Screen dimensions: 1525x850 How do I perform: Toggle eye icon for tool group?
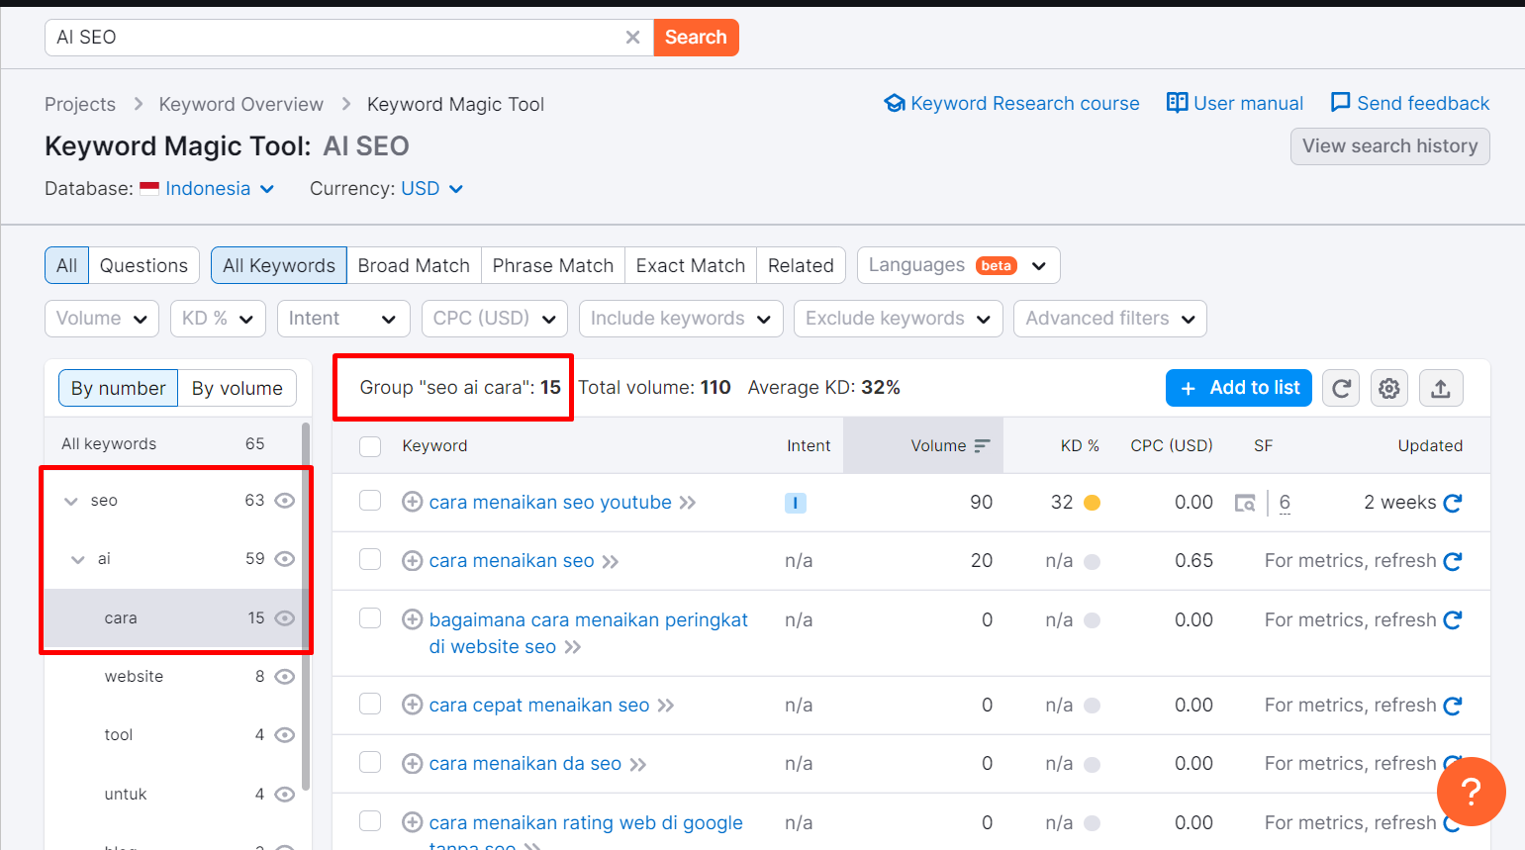point(285,735)
